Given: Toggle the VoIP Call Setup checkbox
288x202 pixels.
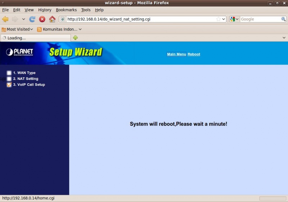Looking at the screenshot, I should [9, 85].
